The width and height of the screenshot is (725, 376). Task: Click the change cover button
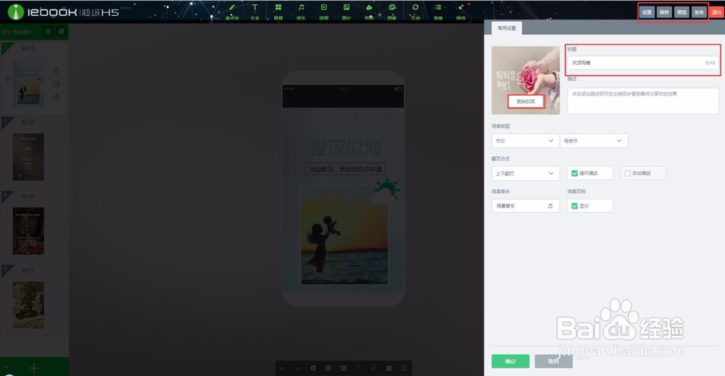(526, 102)
